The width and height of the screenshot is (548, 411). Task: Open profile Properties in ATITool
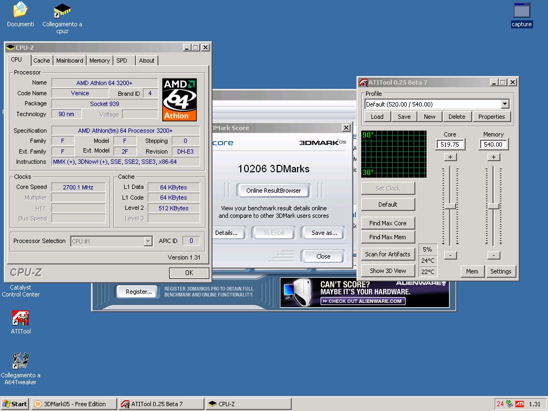click(491, 117)
